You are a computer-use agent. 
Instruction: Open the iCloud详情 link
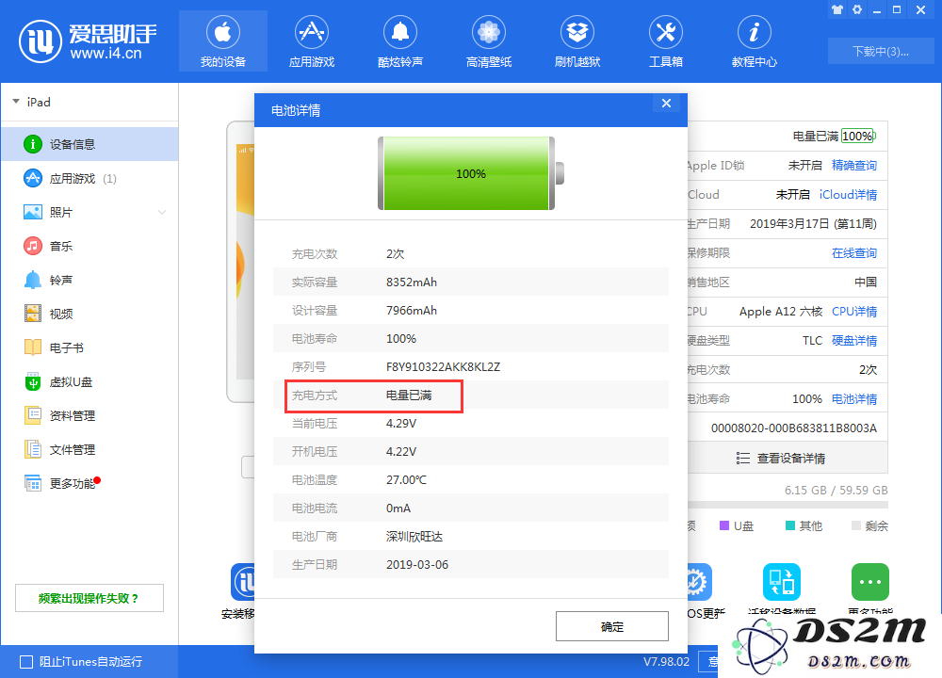[x=848, y=195]
